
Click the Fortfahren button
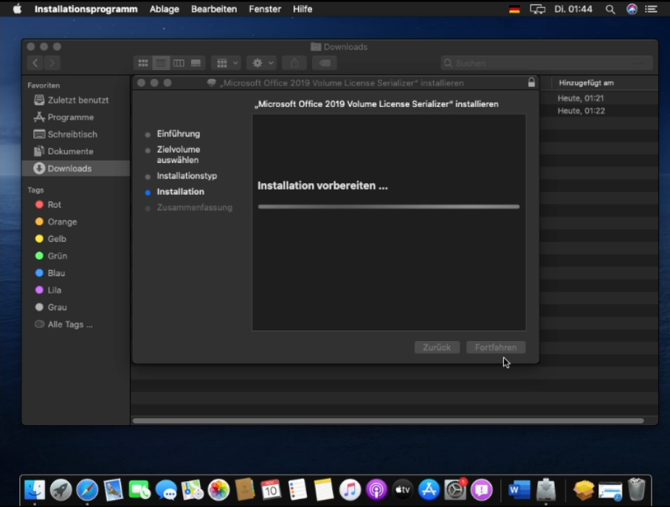click(496, 347)
